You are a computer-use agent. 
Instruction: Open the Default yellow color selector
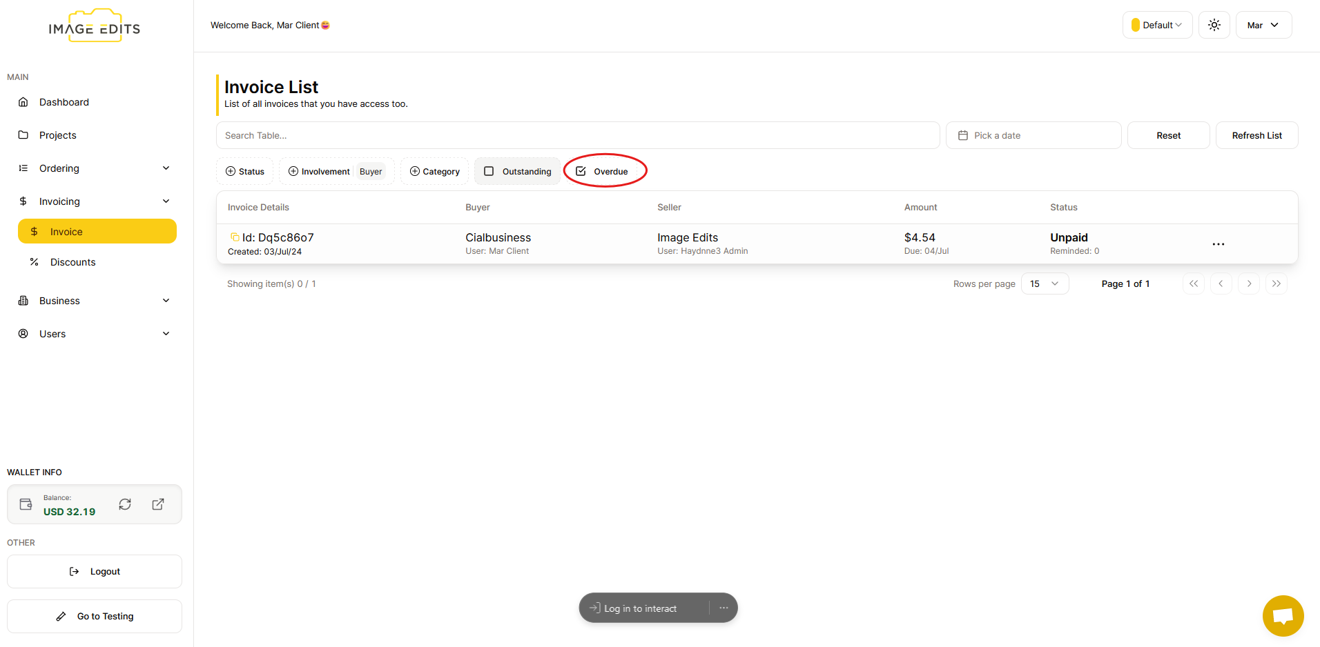(1156, 25)
